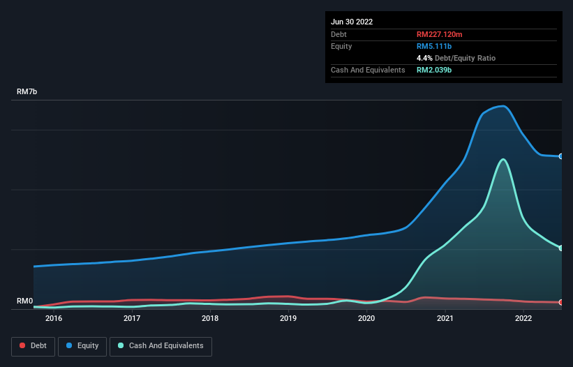Click the RM227.120m debt value
Viewport: 573px width, 367px height.
[439, 34]
